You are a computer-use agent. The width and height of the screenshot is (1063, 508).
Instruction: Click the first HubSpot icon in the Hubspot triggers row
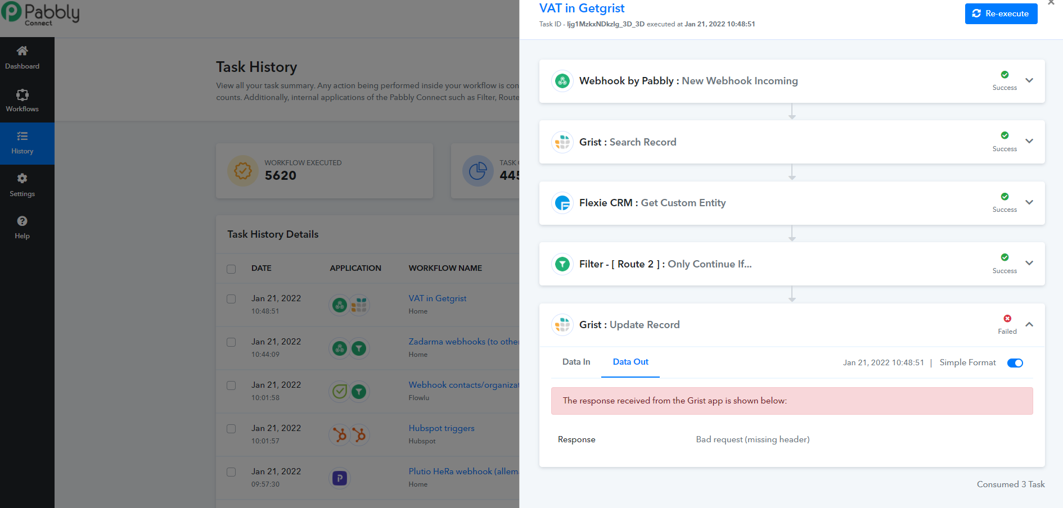(x=340, y=435)
